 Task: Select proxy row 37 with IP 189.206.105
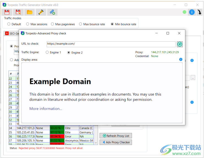click(51, 141)
